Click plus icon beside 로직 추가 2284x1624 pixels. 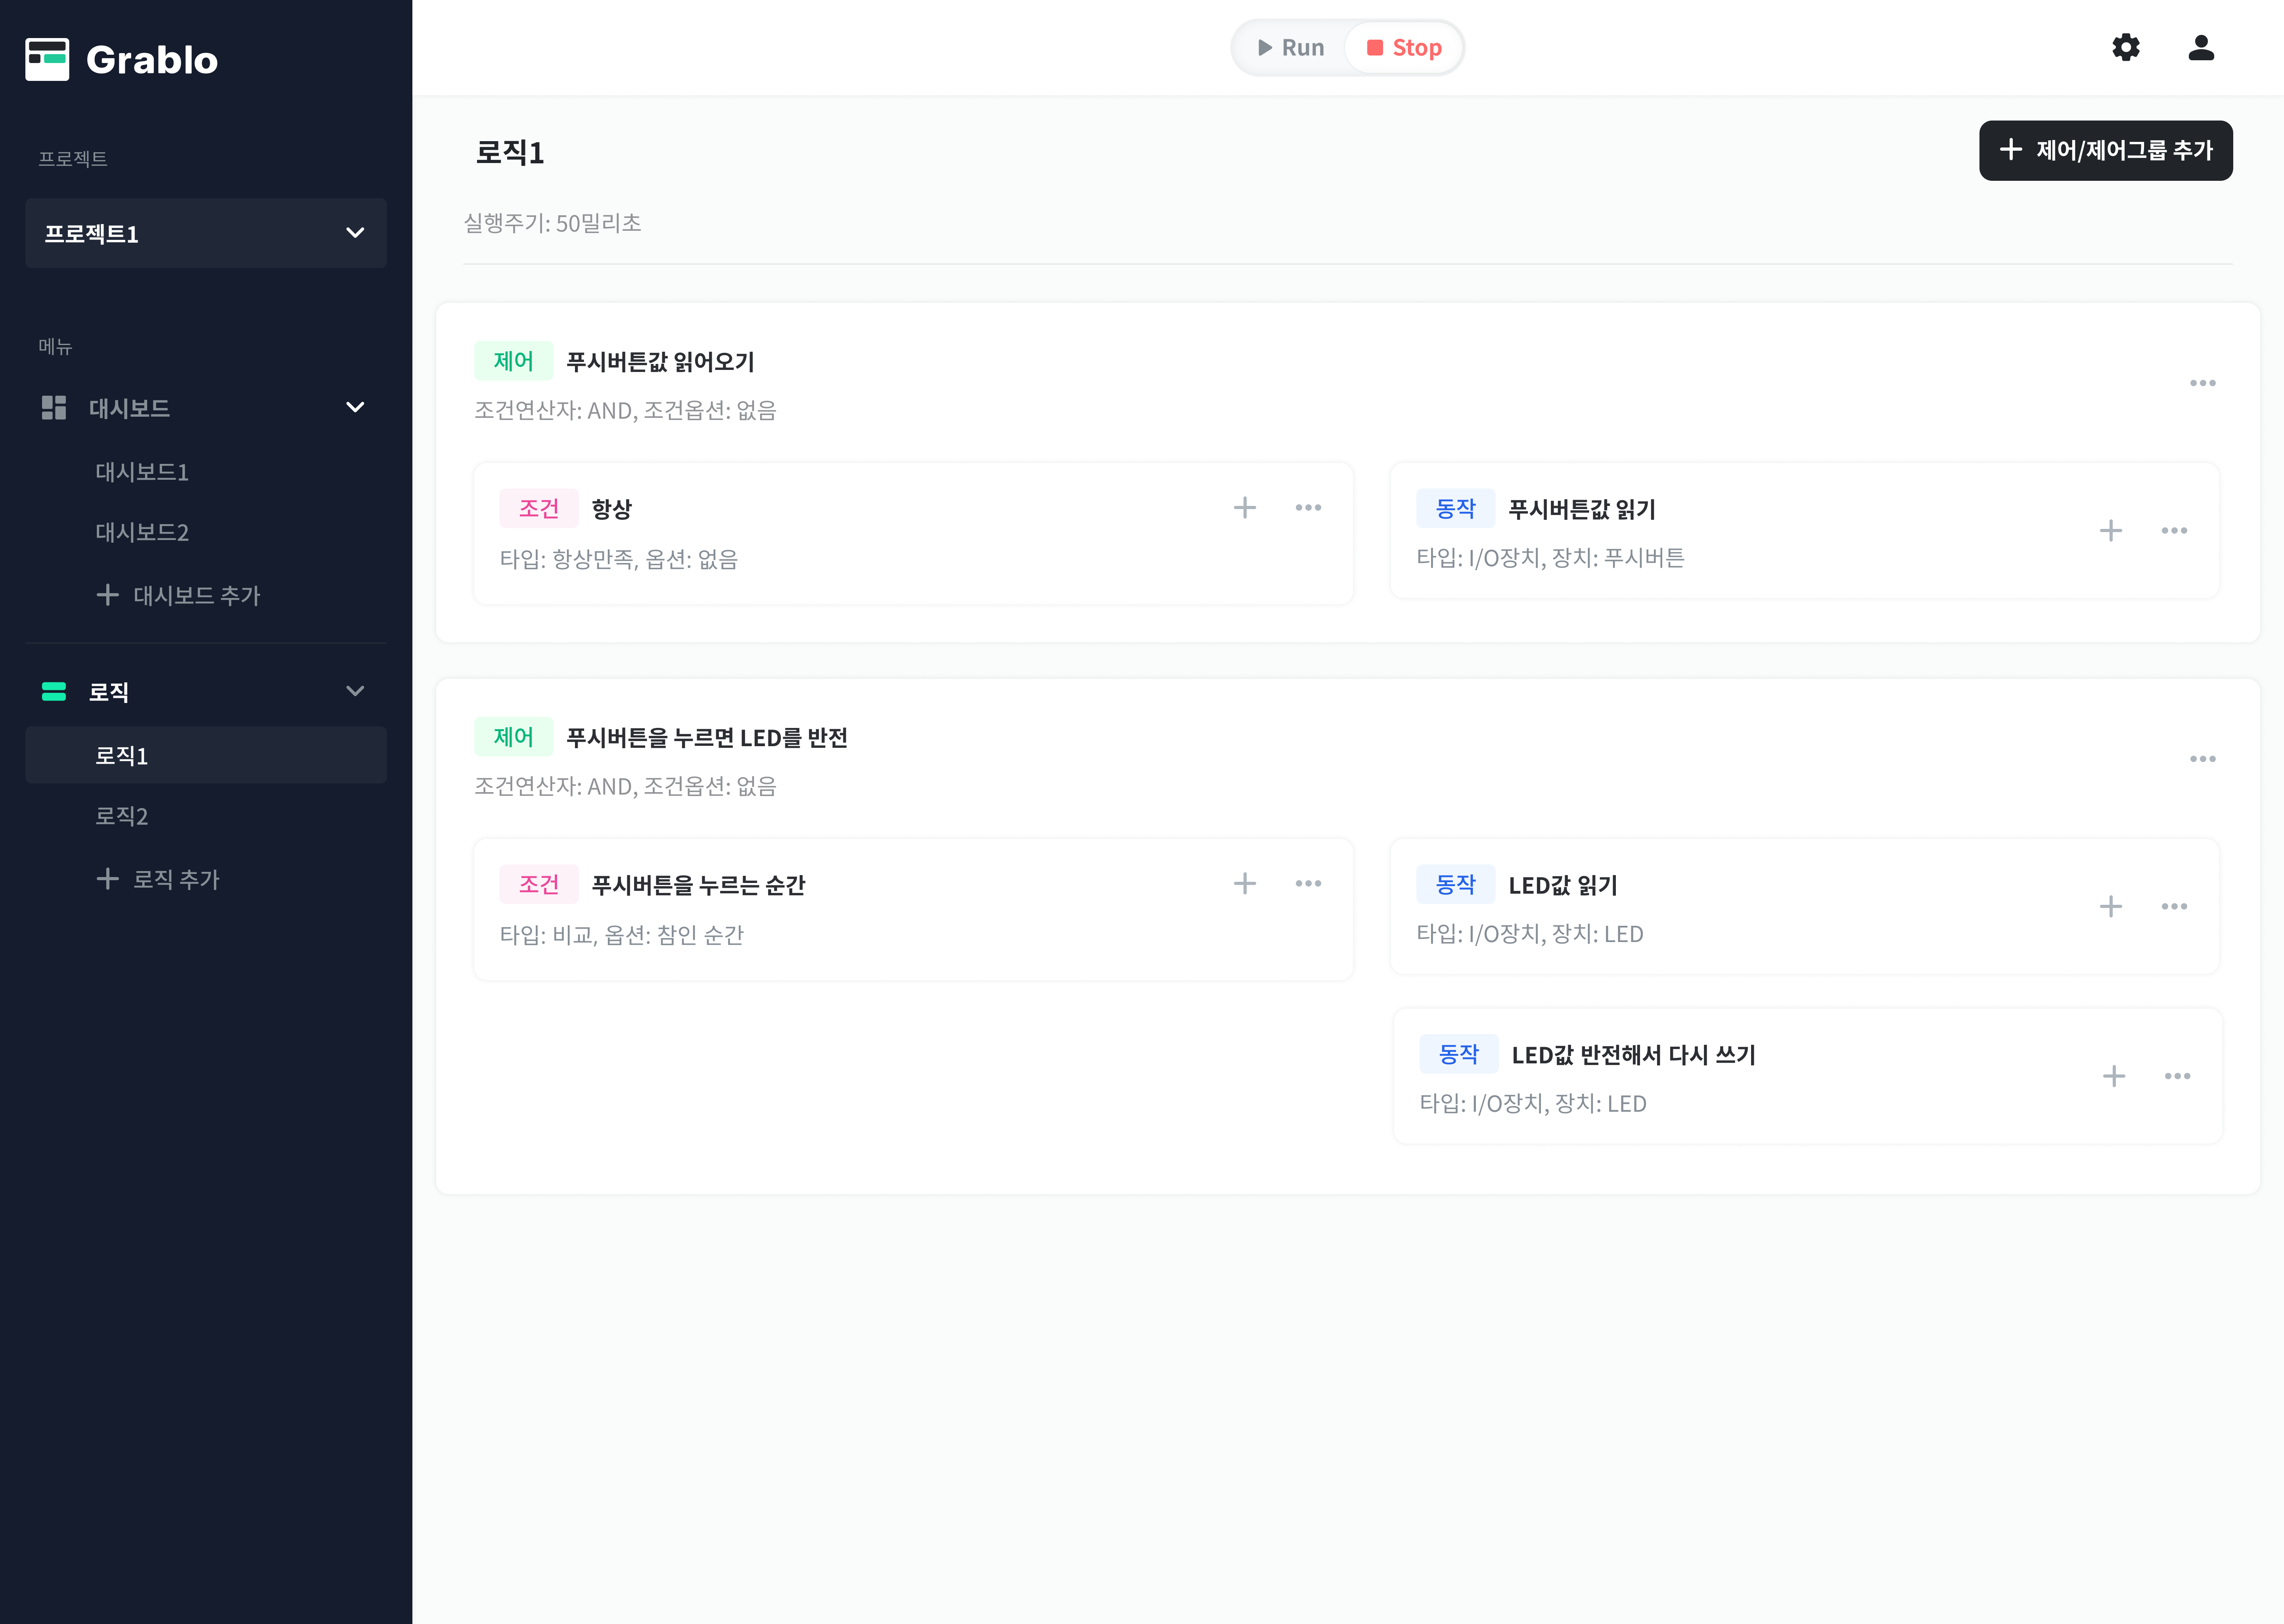[x=107, y=879]
